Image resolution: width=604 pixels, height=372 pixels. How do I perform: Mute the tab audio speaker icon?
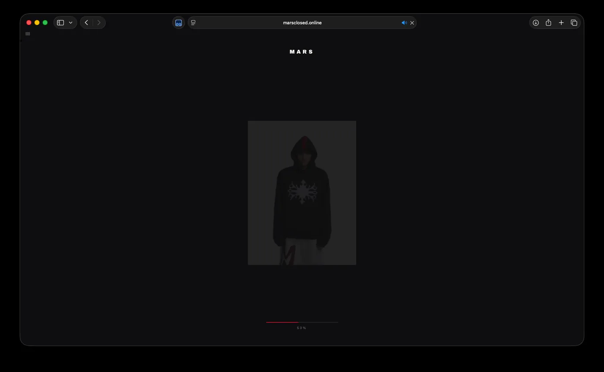tap(404, 23)
